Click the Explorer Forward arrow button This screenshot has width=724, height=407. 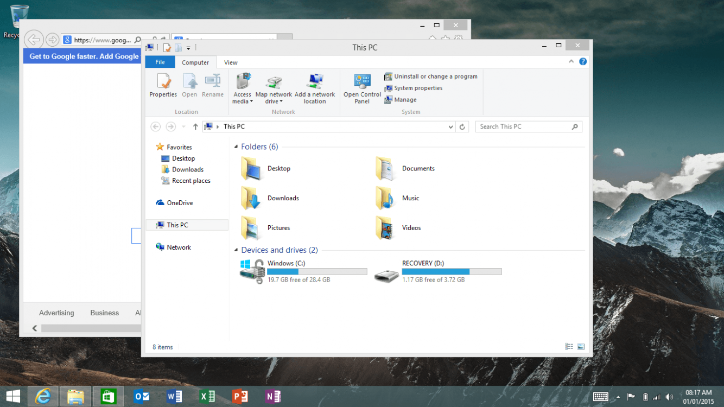click(170, 126)
